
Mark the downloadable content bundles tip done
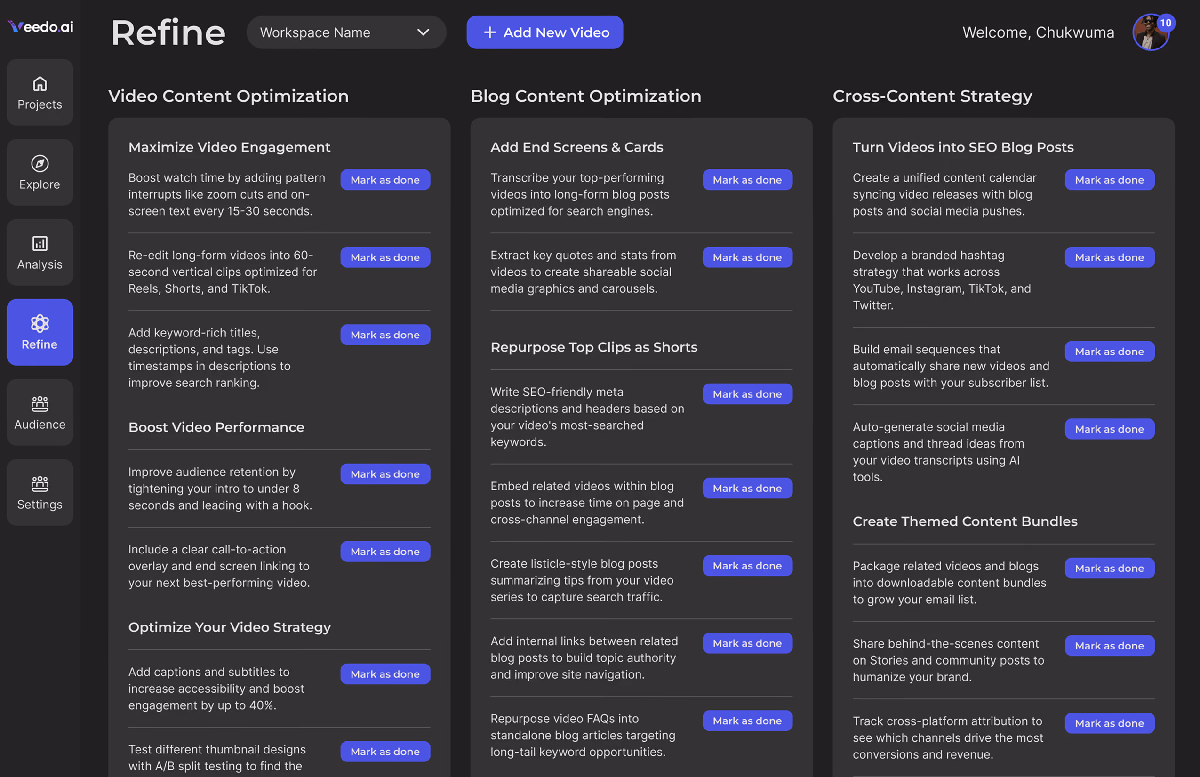(1109, 568)
